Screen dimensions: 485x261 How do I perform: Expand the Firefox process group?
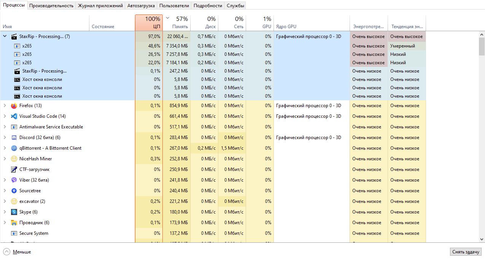[5, 106]
